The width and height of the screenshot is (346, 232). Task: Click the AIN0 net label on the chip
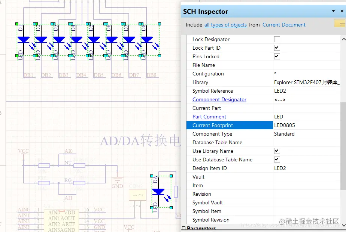(x=23, y=210)
